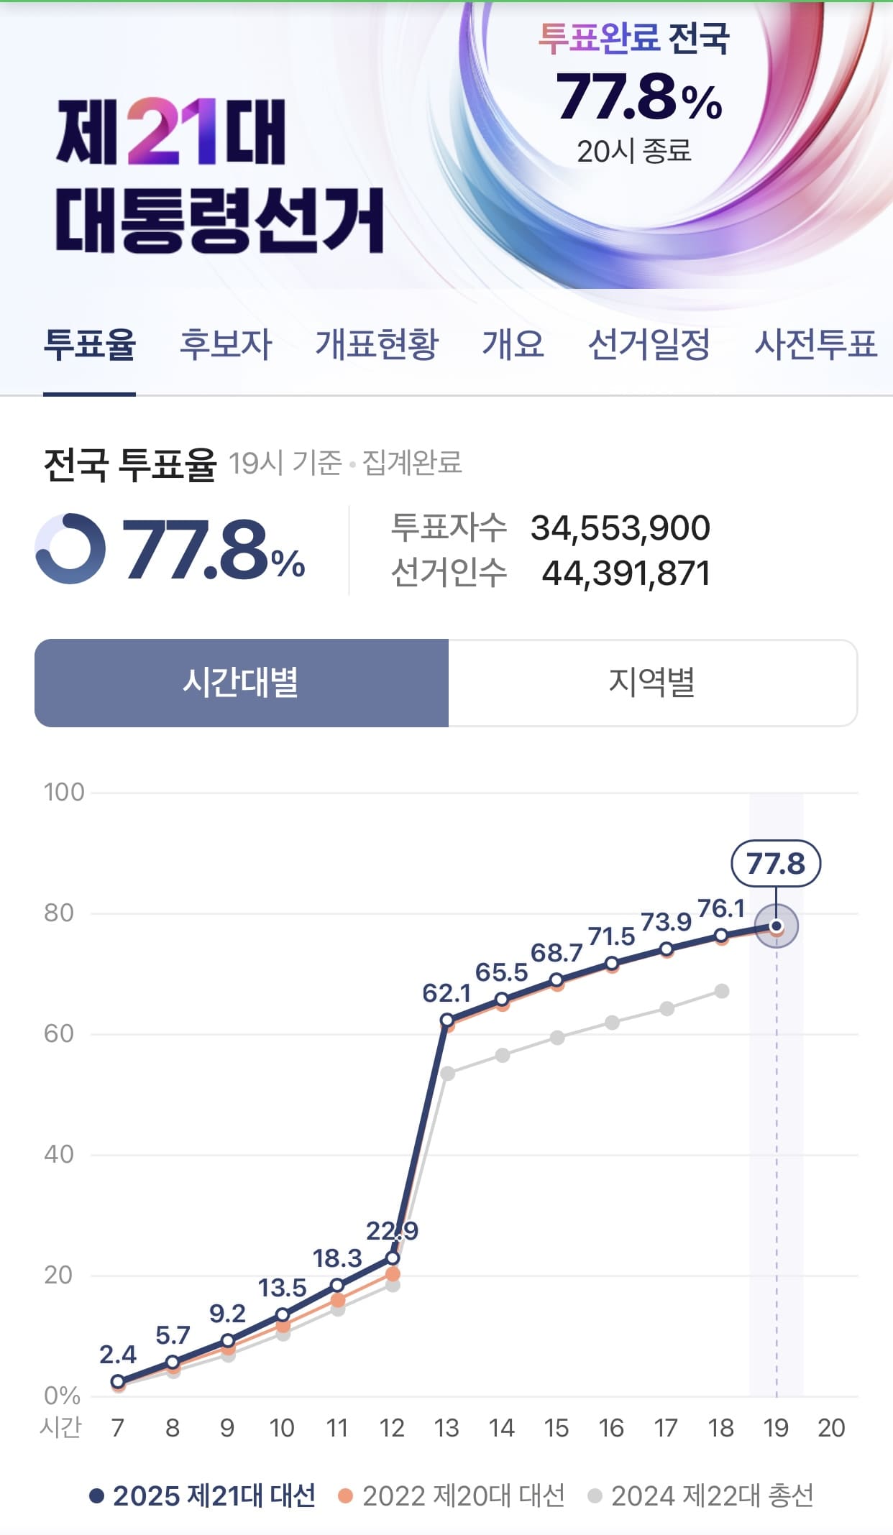Tap the 제21대 대통령선거 title banner

tap(219, 176)
